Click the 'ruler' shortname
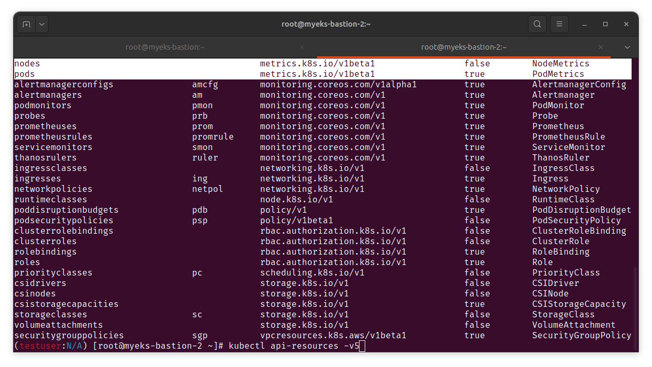This screenshot has width=652, height=367. click(x=205, y=157)
